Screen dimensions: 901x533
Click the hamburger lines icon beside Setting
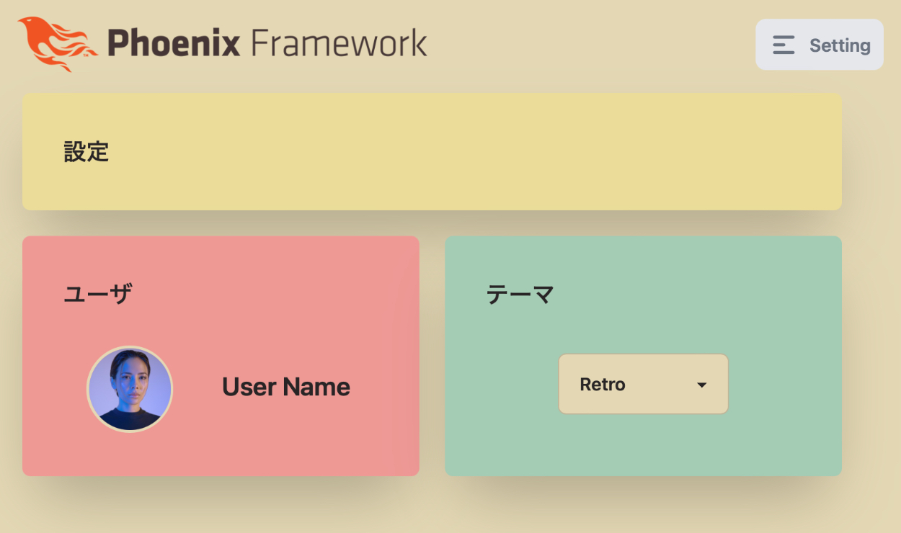point(784,45)
